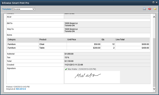Click the 'Signature' row label
Image resolution: width=159 pixels, height=95 pixels.
(x=11, y=68)
